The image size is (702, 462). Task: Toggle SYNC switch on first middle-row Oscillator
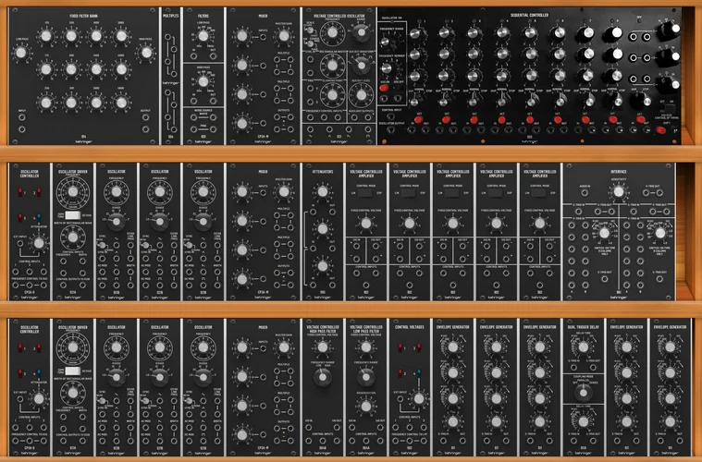coord(102,245)
